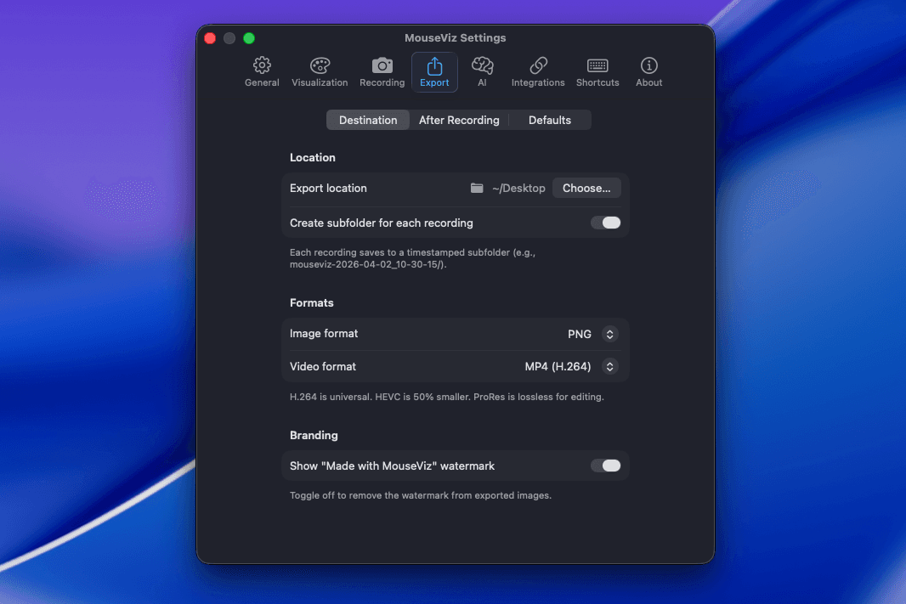The image size is (906, 604).
Task: Open the AI brain icon
Action: click(x=482, y=65)
